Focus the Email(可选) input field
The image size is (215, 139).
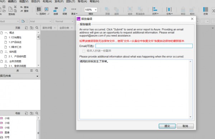pyautogui.click(x=144, y=46)
